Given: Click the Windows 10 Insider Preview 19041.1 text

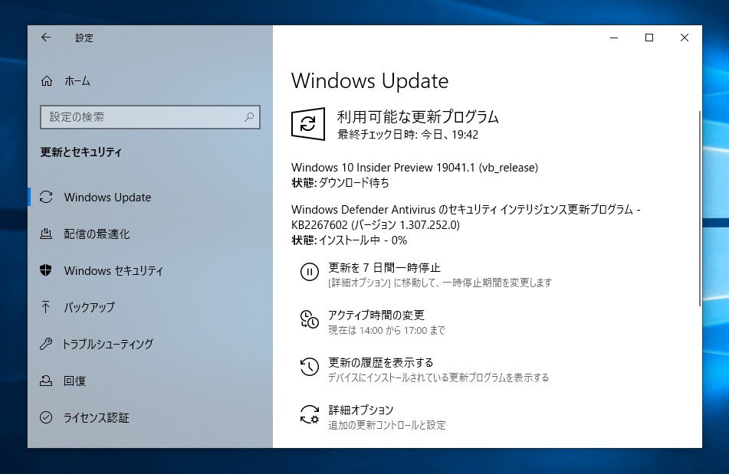Looking at the screenshot, I should pyautogui.click(x=414, y=167).
